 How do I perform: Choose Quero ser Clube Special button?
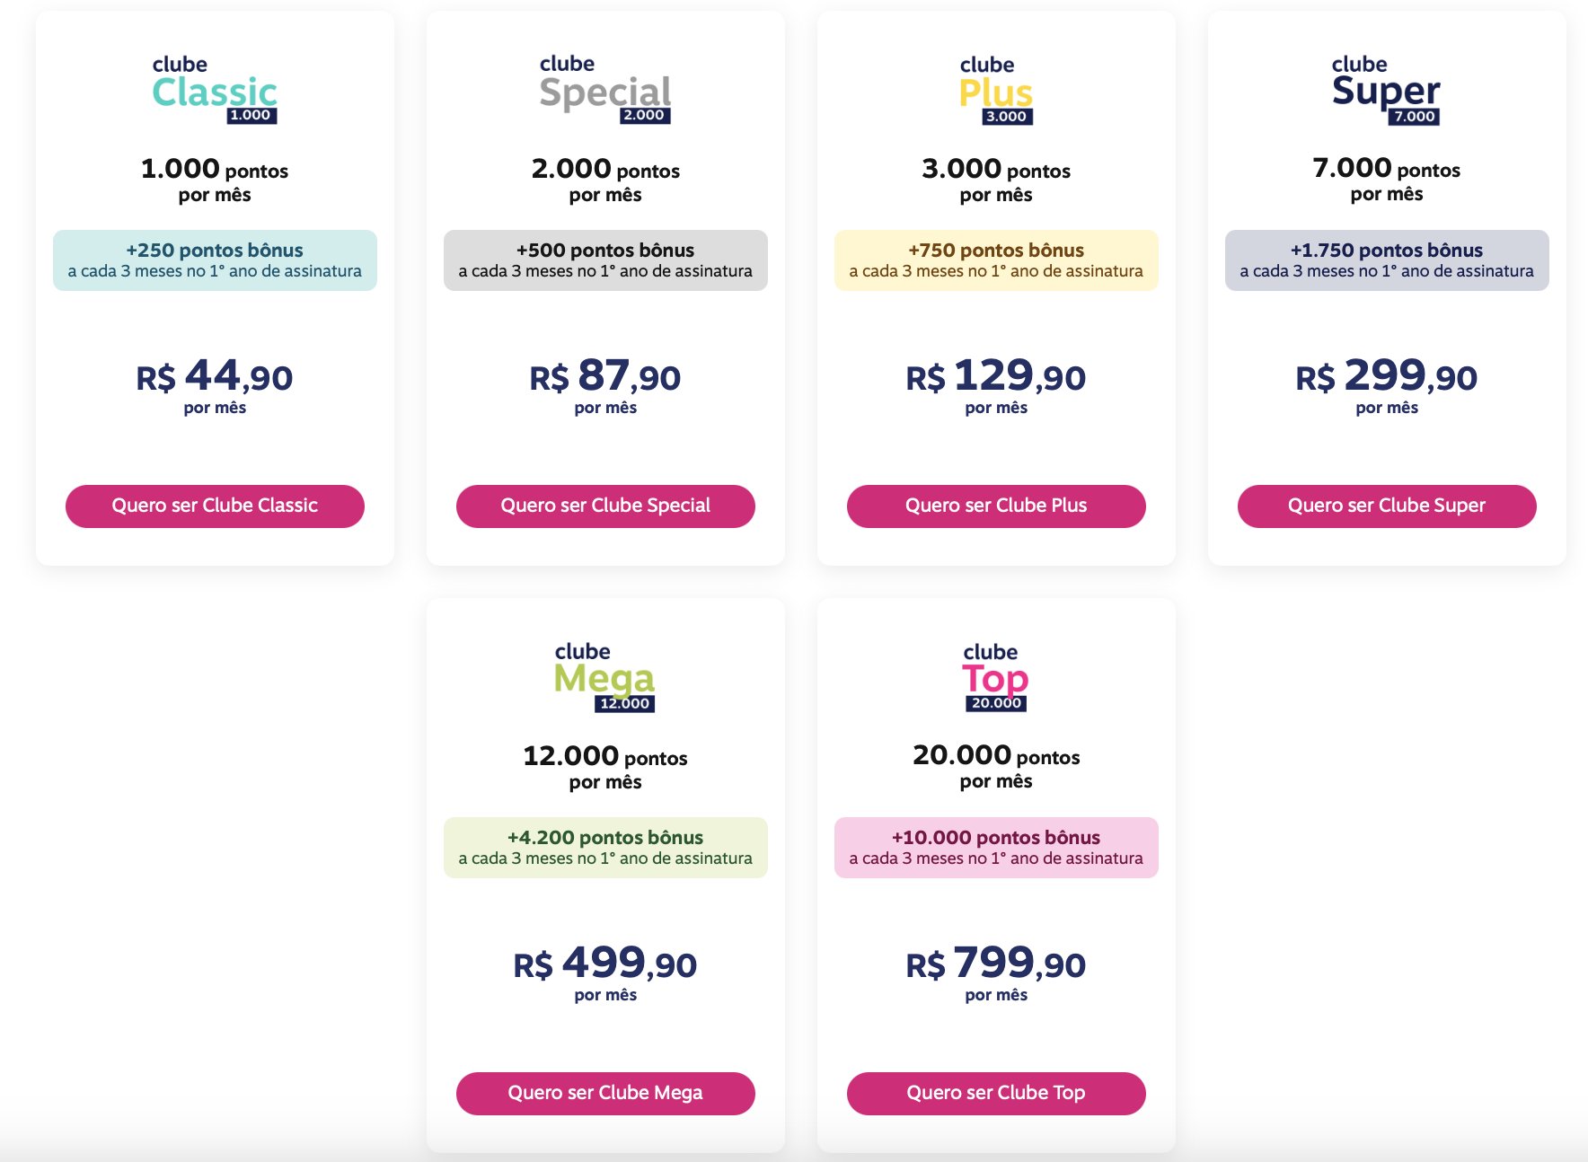[605, 506]
